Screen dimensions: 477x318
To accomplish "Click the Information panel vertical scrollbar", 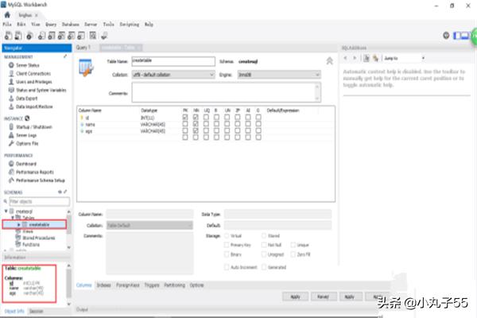I will click(x=68, y=285).
